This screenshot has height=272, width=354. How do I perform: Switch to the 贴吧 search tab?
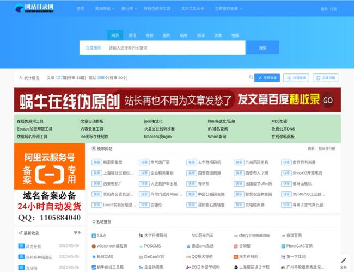tap(184, 35)
